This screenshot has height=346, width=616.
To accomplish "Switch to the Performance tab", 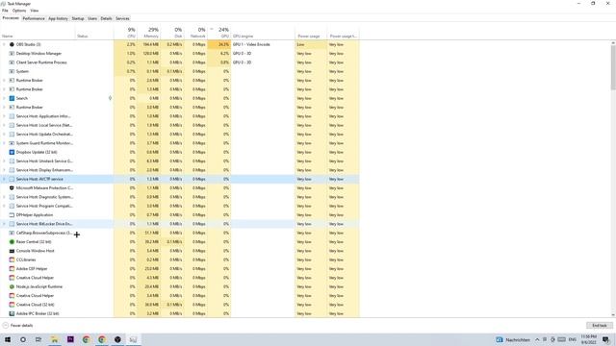I will (x=34, y=18).
